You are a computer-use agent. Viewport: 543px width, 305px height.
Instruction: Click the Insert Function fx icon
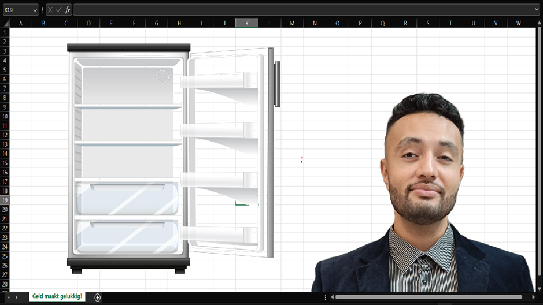pos(68,10)
